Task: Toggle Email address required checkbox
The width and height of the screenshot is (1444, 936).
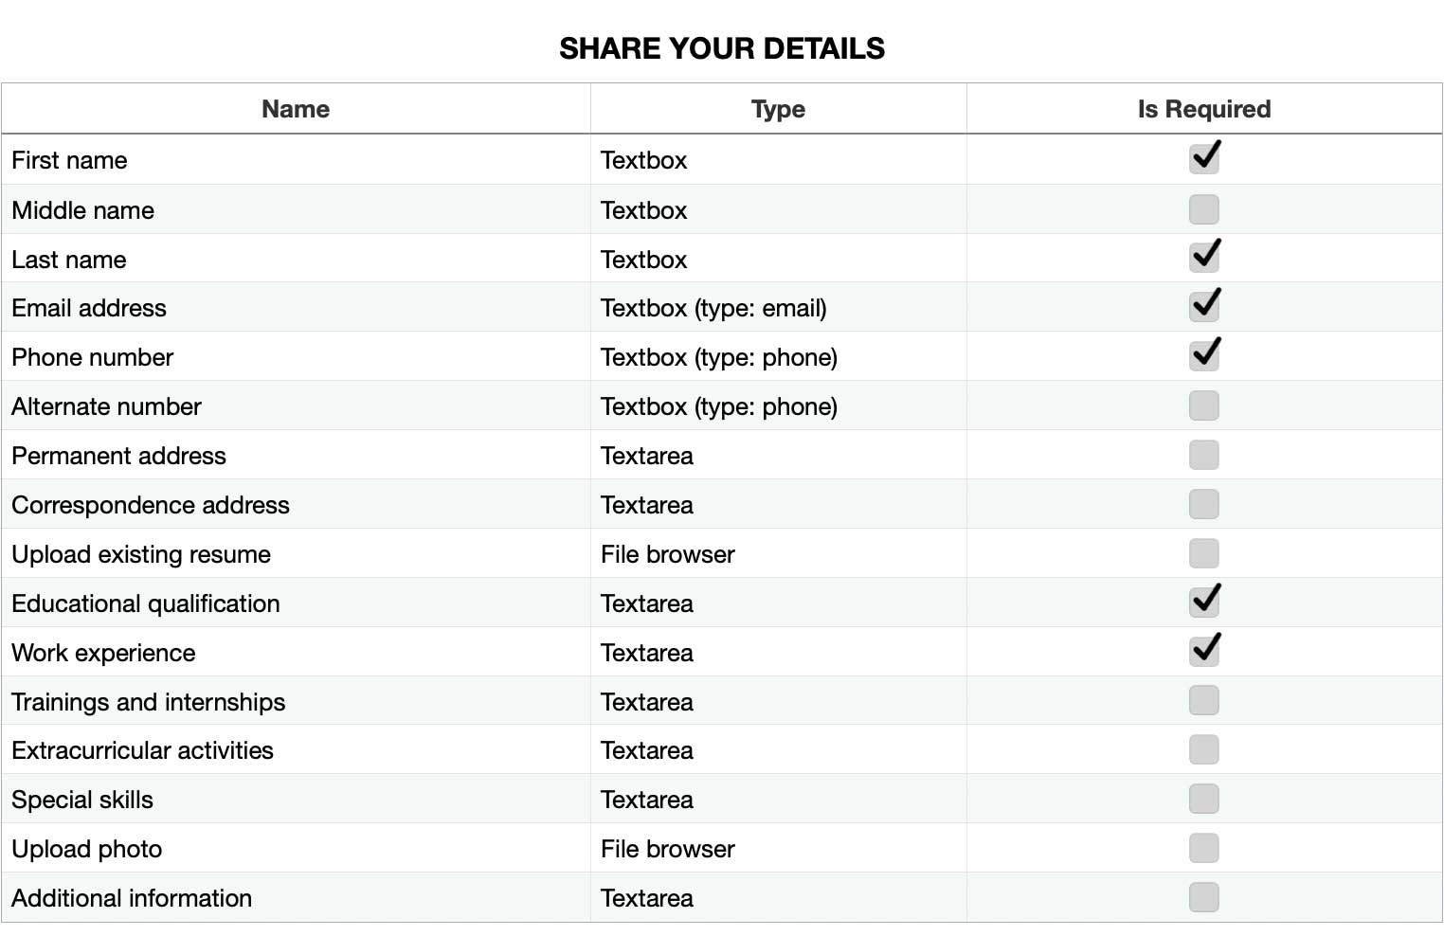Action: pos(1204,307)
